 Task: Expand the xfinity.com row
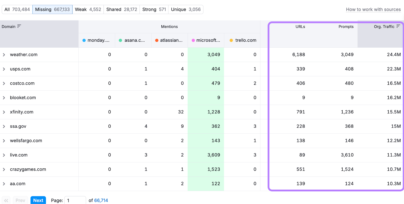click(4, 112)
